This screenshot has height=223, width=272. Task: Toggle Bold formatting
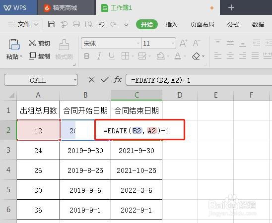coord(86,56)
